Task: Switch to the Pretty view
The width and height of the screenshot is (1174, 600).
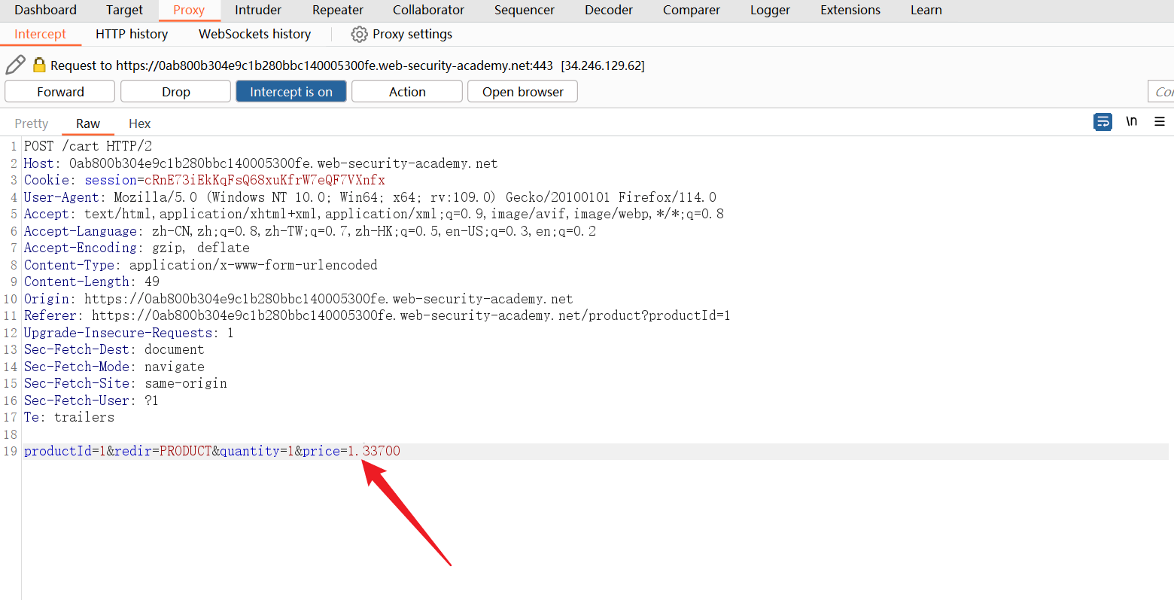Action: pos(32,123)
